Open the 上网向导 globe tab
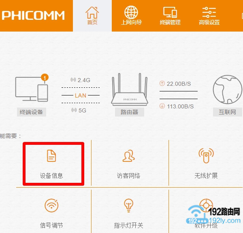243x233 pixels. pos(131,16)
